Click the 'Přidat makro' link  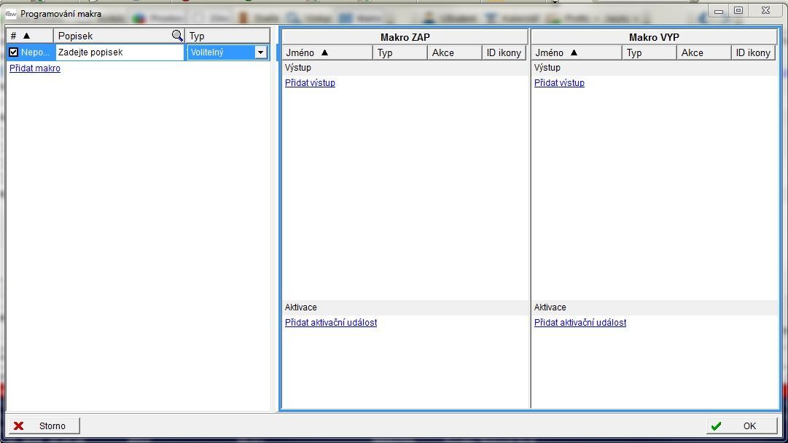pyautogui.click(x=35, y=68)
